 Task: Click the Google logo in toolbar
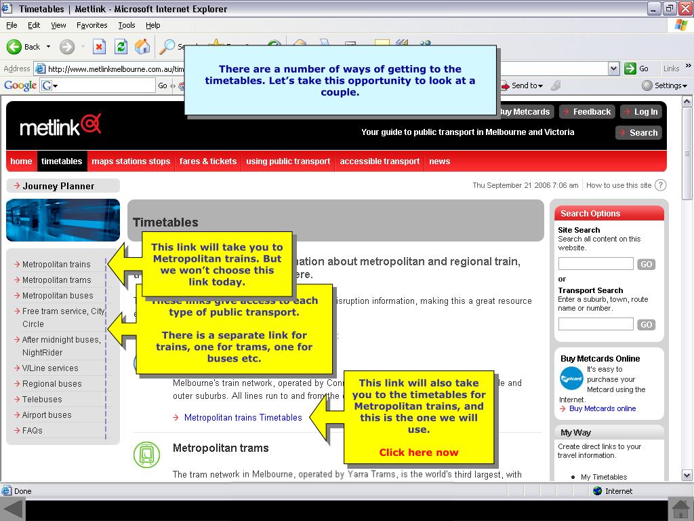pyautogui.click(x=20, y=85)
